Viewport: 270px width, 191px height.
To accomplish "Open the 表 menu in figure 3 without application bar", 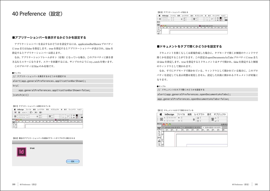I will tap(206, 16).
